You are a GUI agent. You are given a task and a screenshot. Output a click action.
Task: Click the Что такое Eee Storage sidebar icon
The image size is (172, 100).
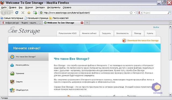click(12, 57)
